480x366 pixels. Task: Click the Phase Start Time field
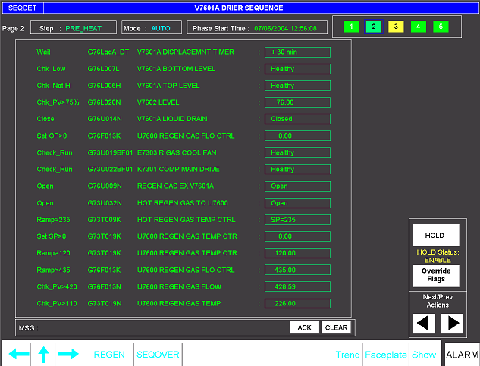click(x=257, y=28)
